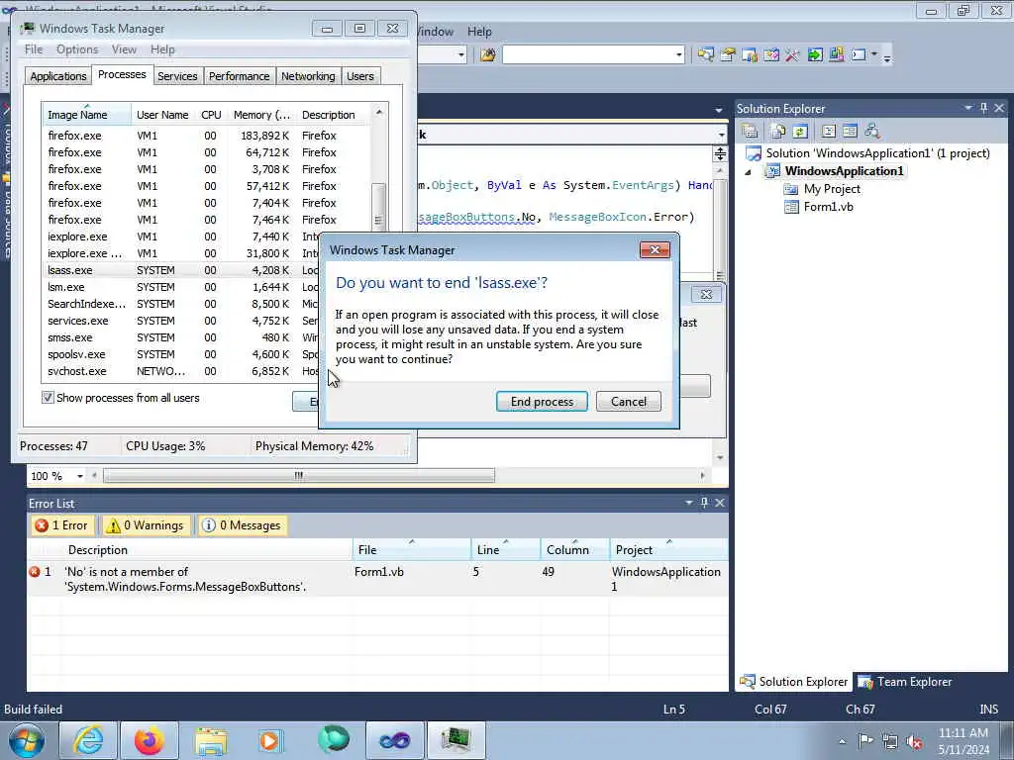
Task: Click the Start Page green arrow toolbar icon
Action: click(815, 55)
